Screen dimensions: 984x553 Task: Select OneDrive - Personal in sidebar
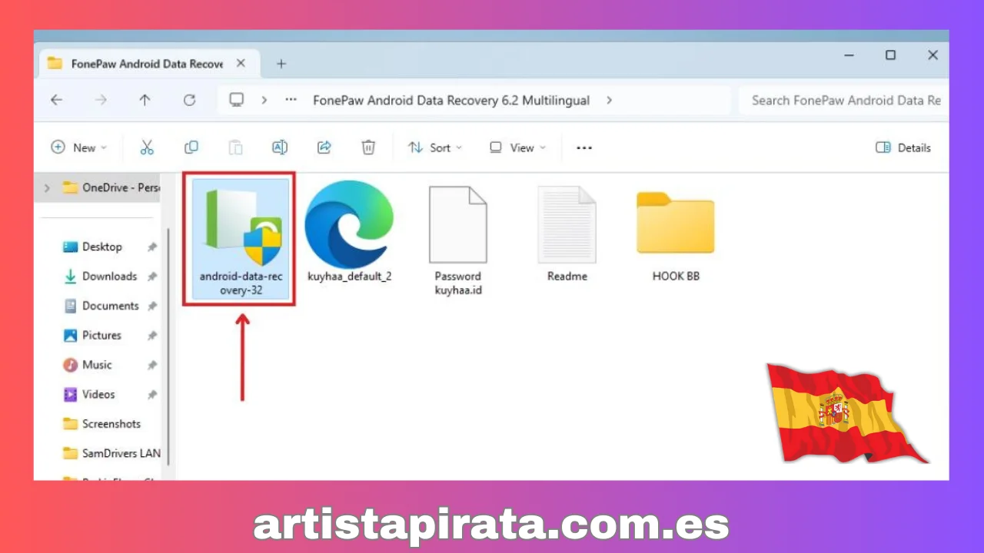tap(110, 187)
